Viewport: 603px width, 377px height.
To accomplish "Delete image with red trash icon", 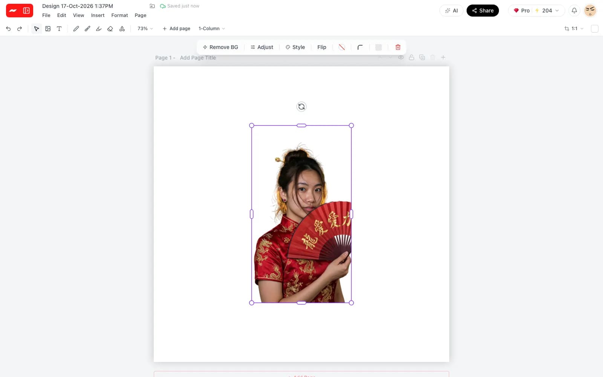I will click(x=398, y=47).
